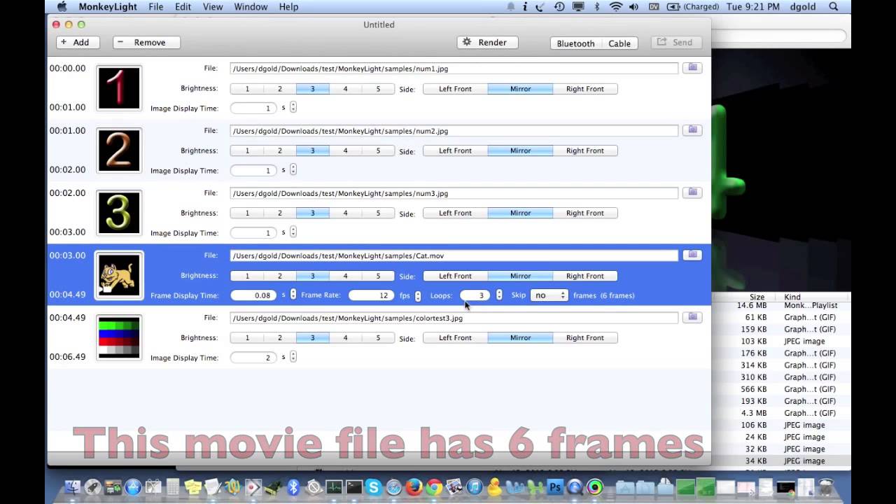This screenshot has height=504, width=896.
Task: Open Finder from the Dock
Action: [73, 487]
